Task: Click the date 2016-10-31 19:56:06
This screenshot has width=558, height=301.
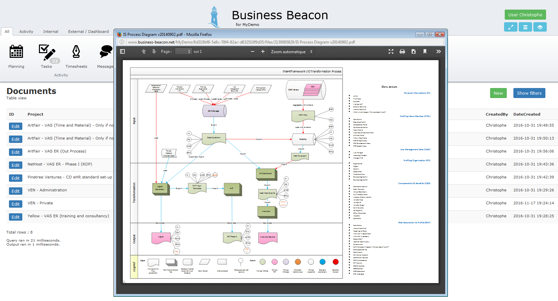Action: pos(534,151)
